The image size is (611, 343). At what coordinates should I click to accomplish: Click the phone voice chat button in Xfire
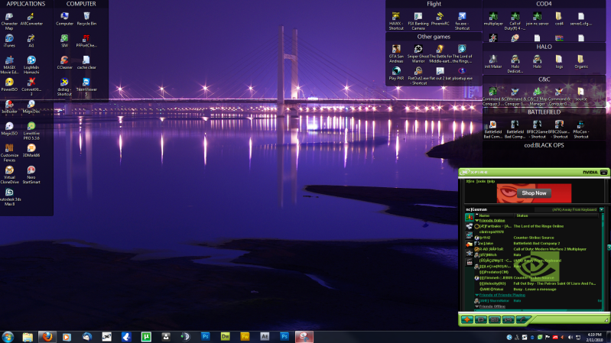pos(522,319)
